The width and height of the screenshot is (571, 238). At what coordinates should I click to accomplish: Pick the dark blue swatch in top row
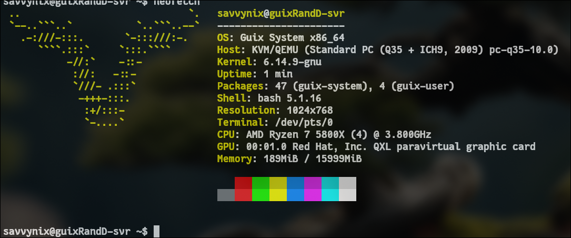(x=295, y=183)
